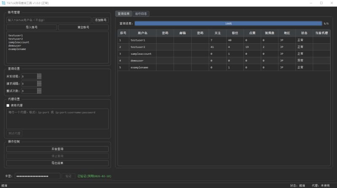The height and width of the screenshot is (188, 337).
Task: Switch to the 运行日志 tab
Action: pyautogui.click(x=141, y=13)
